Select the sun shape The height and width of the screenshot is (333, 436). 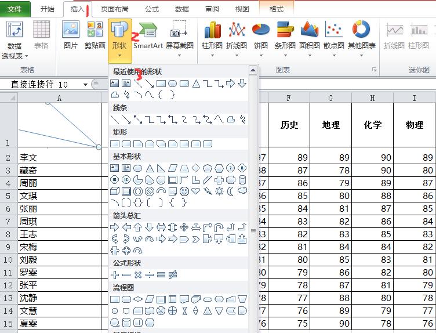tap(219, 191)
